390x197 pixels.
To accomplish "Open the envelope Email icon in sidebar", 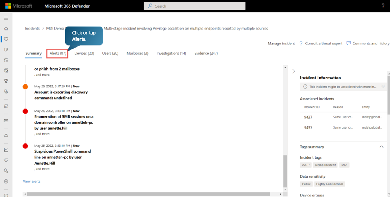I will 6,121.
